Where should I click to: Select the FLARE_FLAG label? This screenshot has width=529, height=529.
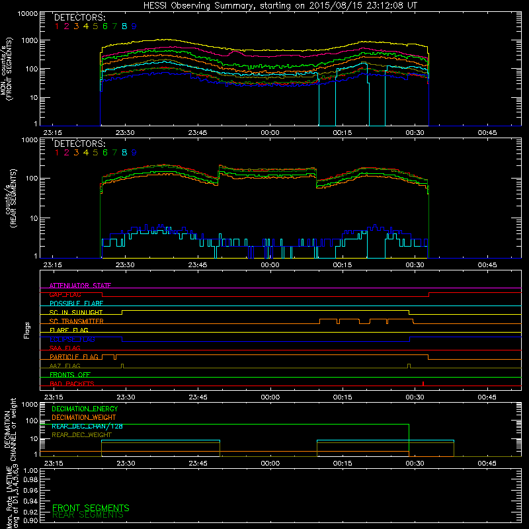coord(69,330)
